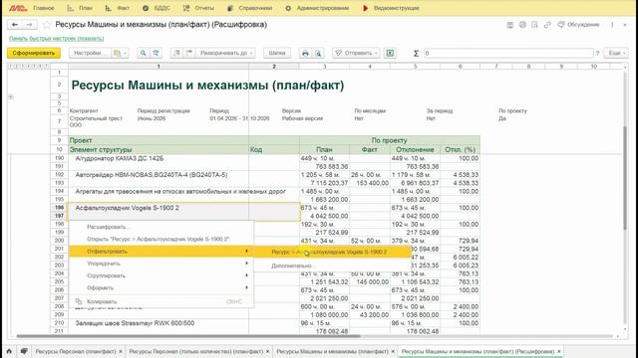Open the БДДС menu

(157, 8)
